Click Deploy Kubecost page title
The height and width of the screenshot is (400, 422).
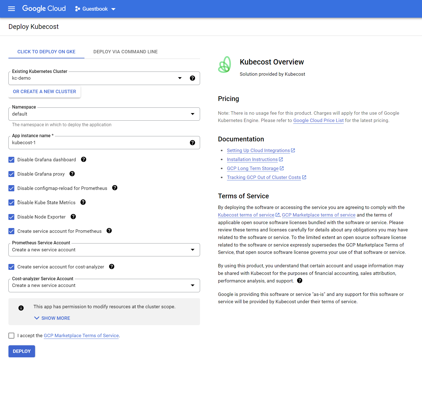[33, 27]
